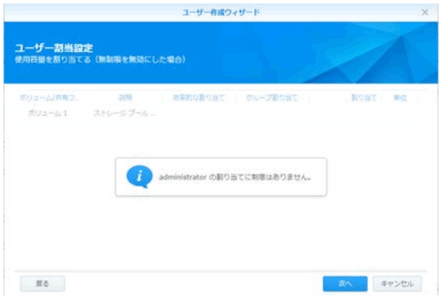Click the キャンセル button
Screen dimensions: 442x304
tap(397, 283)
